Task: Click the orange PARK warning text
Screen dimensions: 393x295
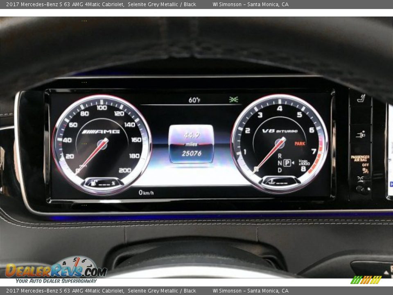Action: pyautogui.click(x=300, y=144)
